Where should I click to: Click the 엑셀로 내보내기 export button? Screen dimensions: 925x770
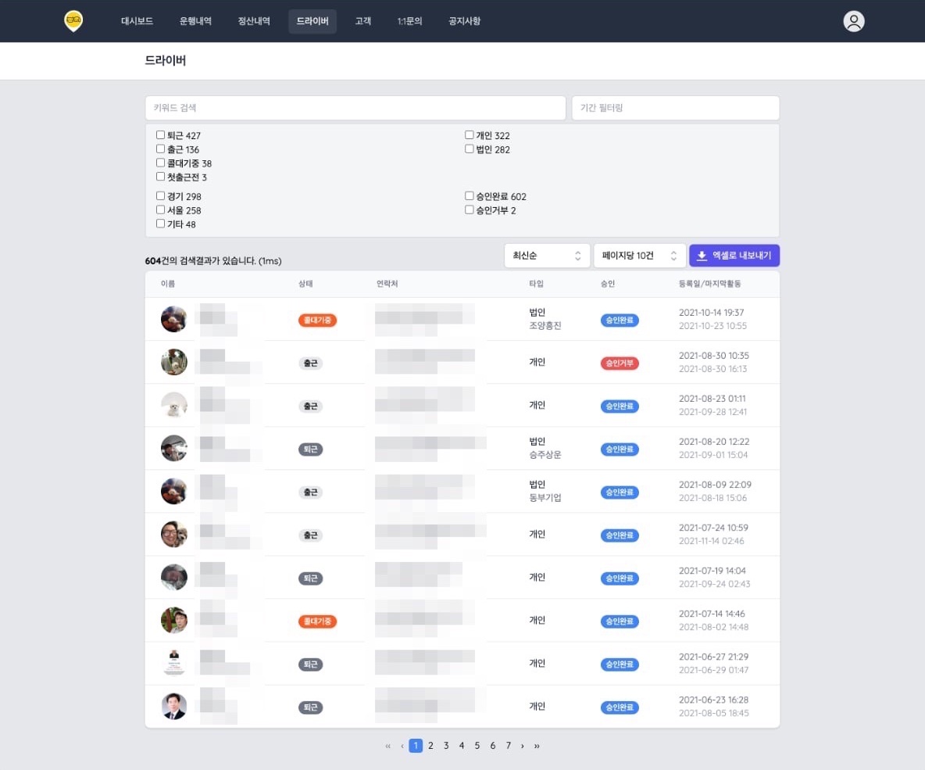coord(734,256)
